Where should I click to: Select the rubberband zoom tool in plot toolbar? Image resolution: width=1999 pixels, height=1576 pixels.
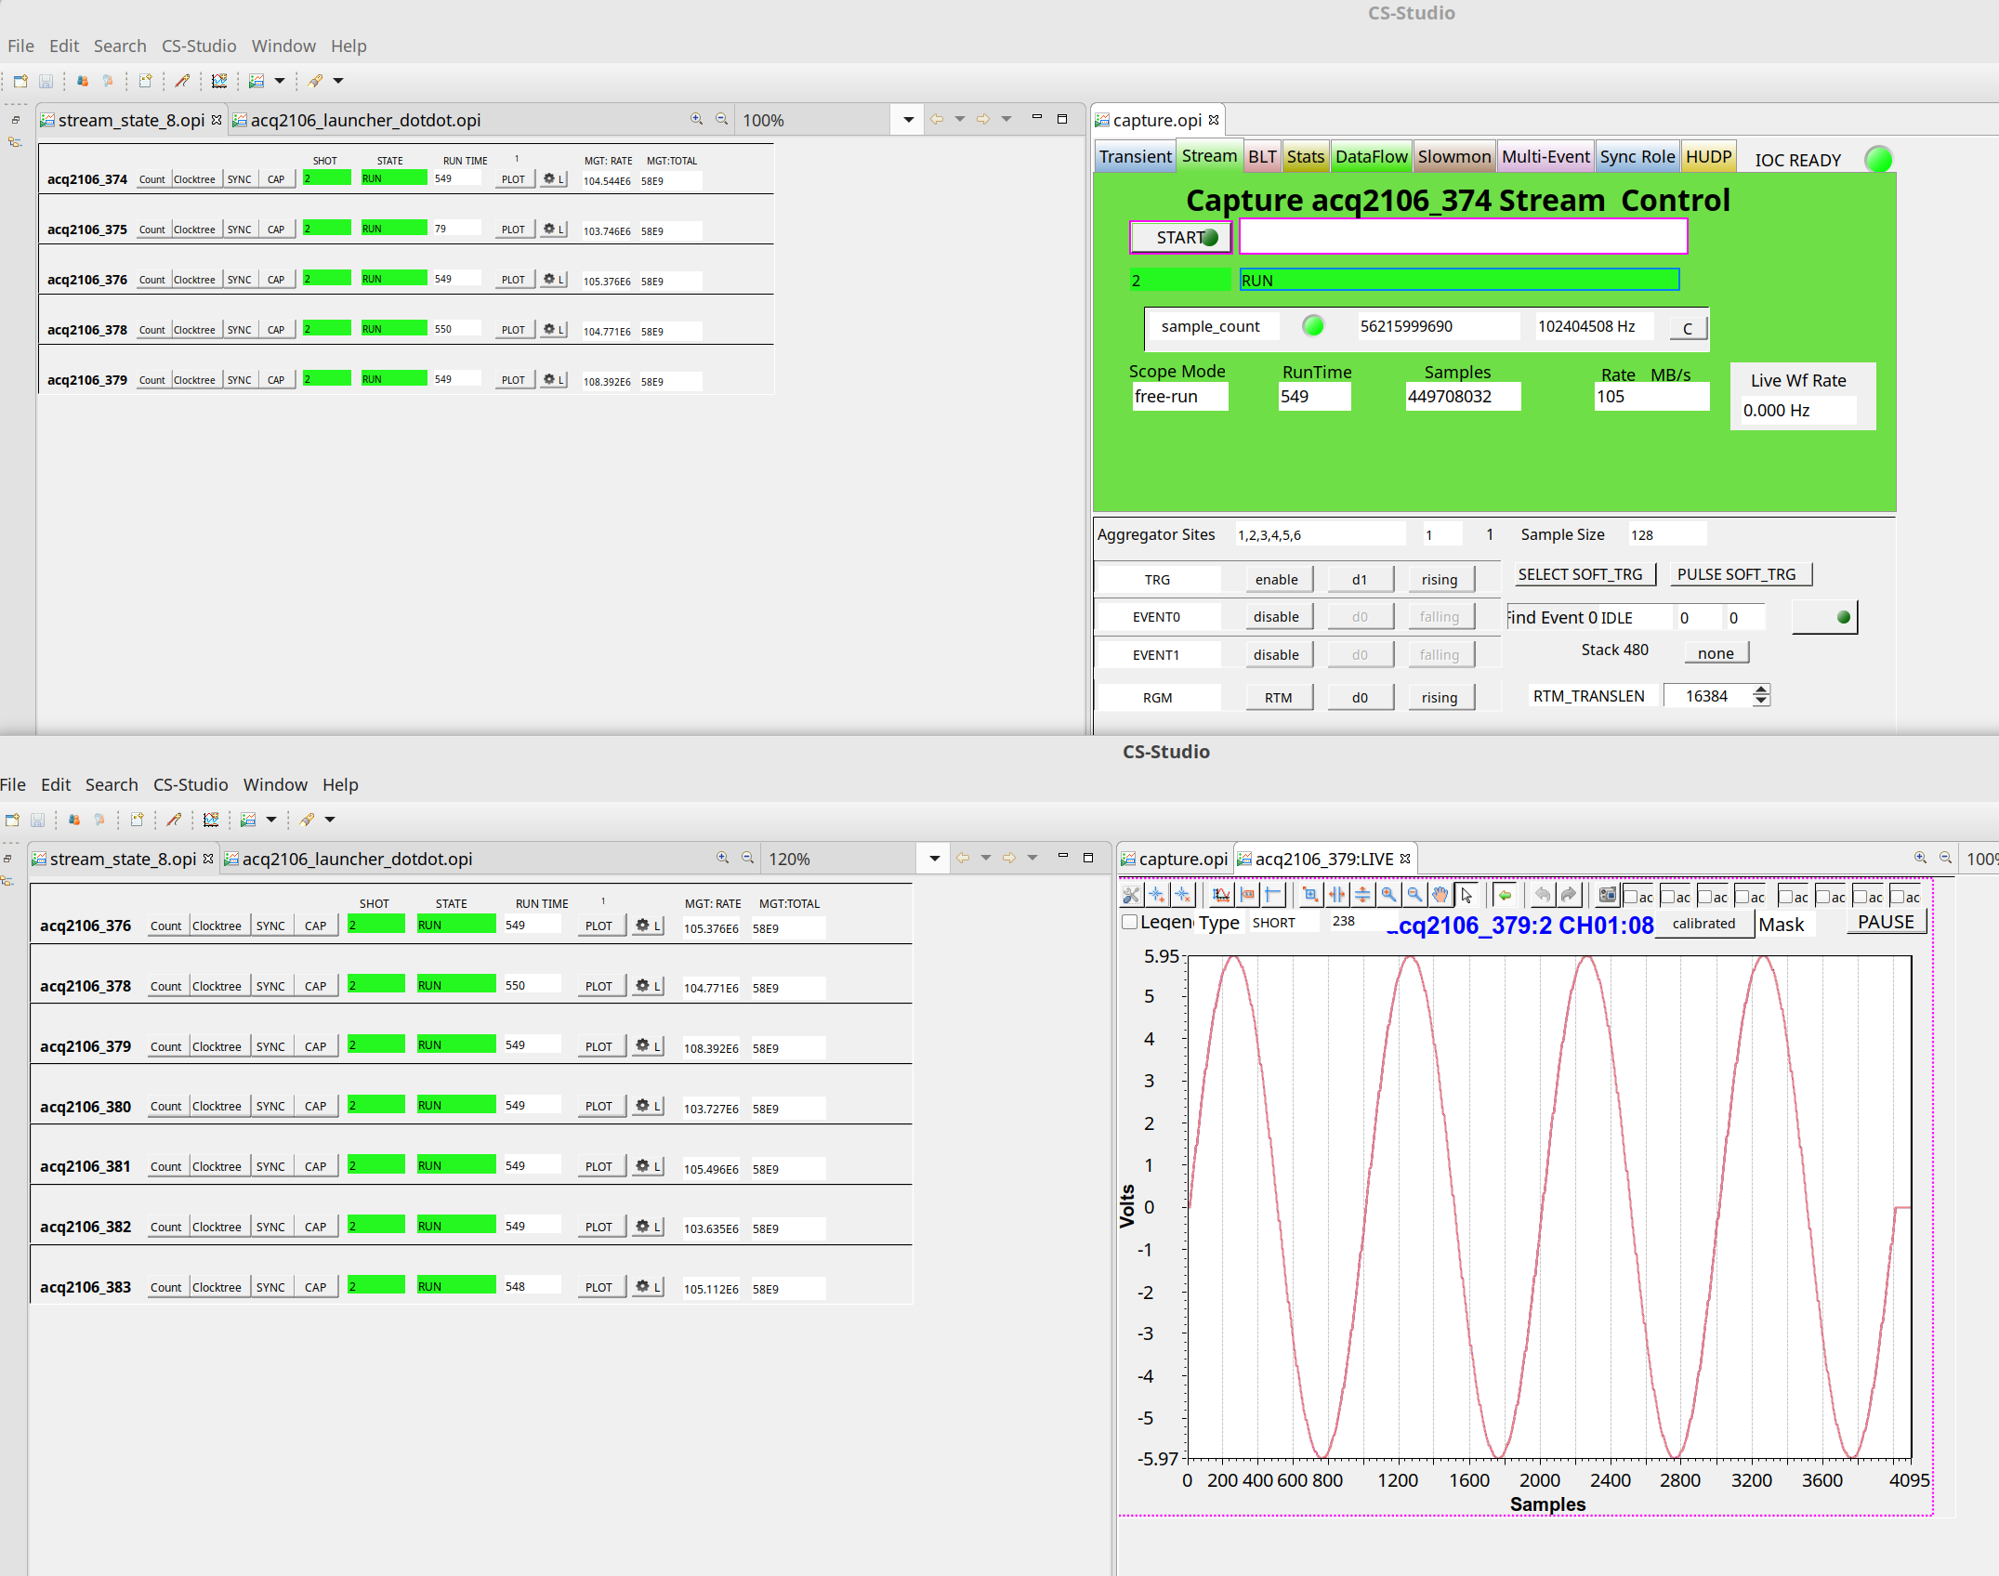point(1310,895)
